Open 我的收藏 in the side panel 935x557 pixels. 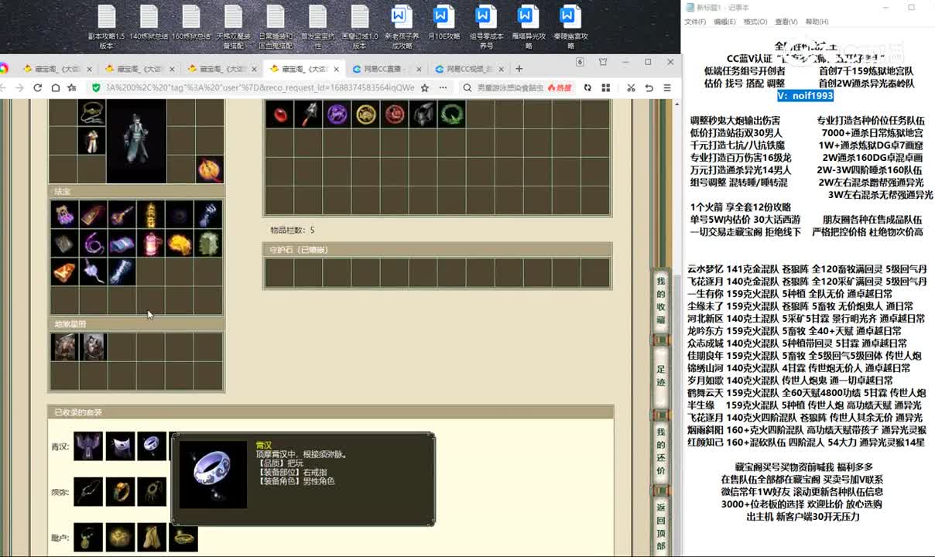(x=661, y=300)
